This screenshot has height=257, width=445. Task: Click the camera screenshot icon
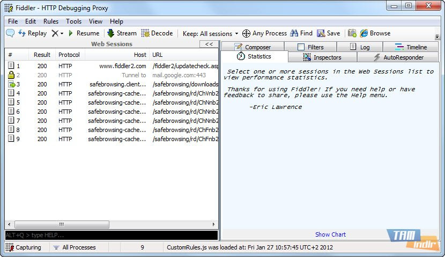(x=352, y=33)
